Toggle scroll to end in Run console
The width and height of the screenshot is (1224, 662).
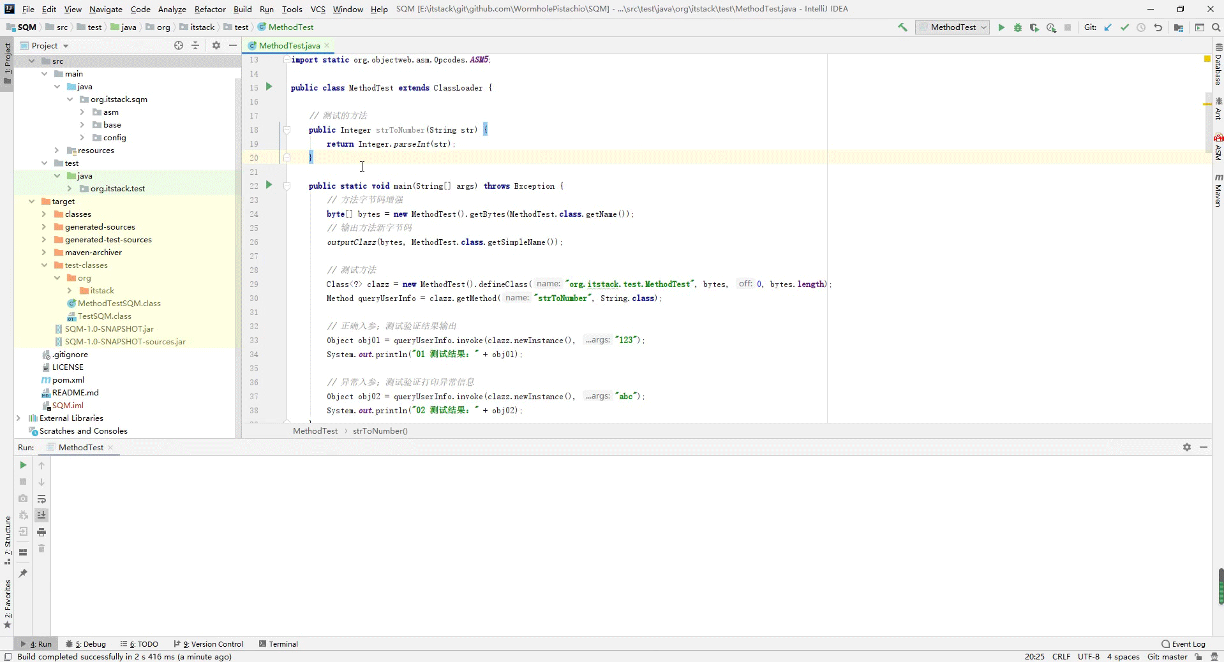pyautogui.click(x=41, y=515)
